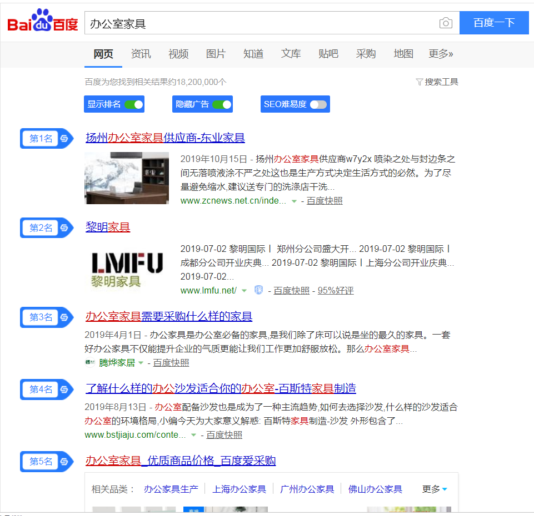Screen dimensions: 534x516
Task: Click the link icon beside 第3名 badge
Action: pyautogui.click(x=64, y=317)
